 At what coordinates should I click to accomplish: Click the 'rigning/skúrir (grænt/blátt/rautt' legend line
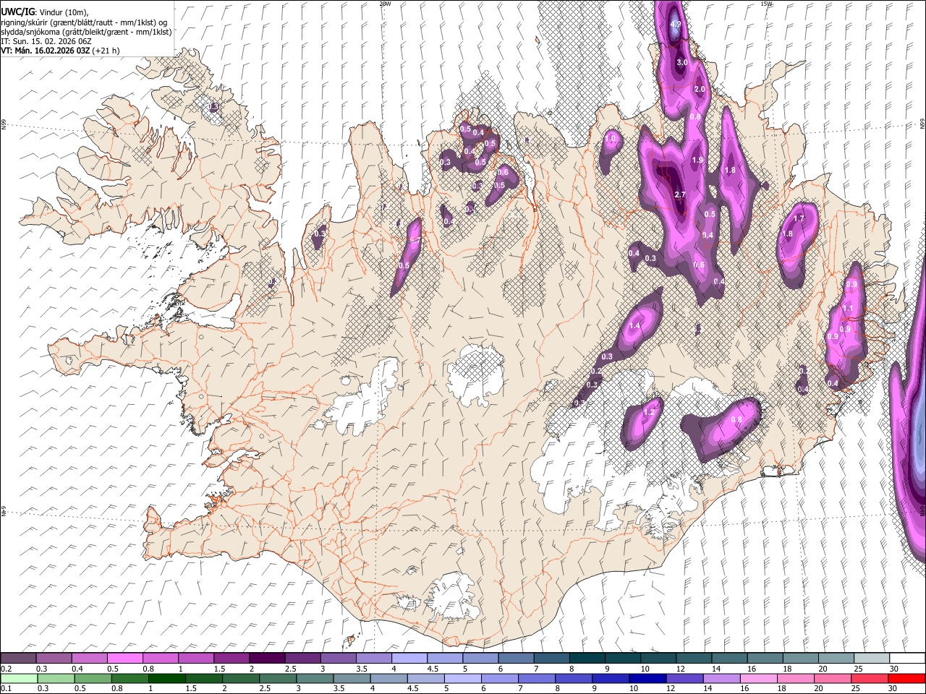point(84,22)
